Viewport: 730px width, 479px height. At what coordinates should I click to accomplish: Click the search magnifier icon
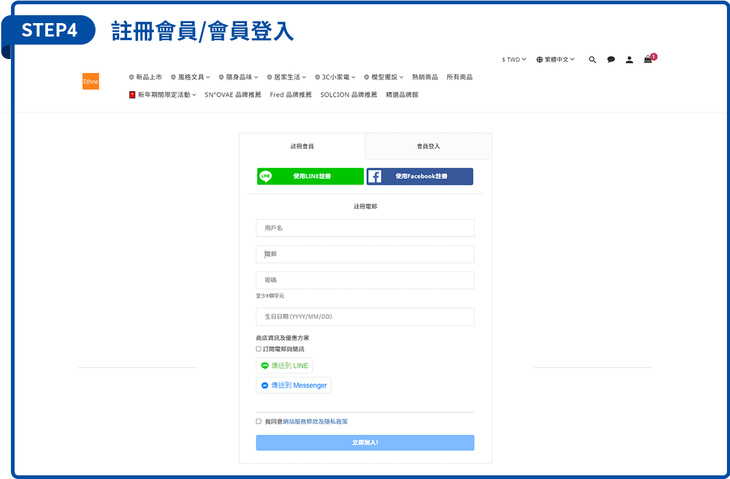tap(593, 60)
